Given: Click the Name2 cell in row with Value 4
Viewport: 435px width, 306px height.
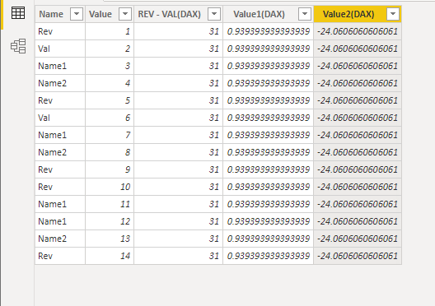Looking at the screenshot, I should pos(60,83).
